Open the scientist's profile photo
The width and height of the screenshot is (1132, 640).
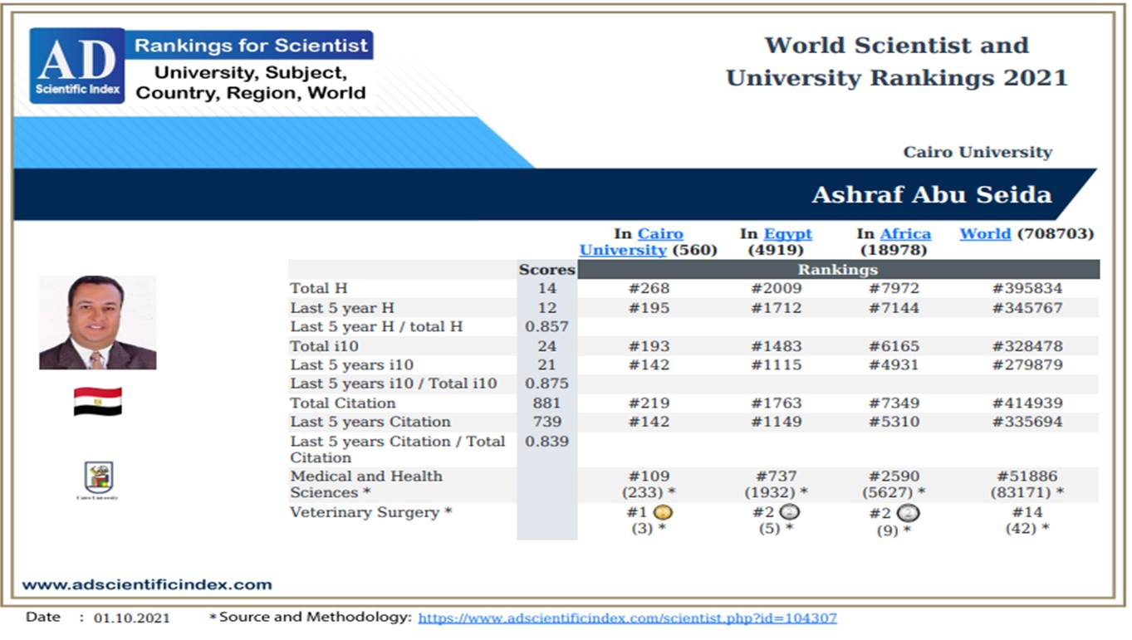coord(97,323)
